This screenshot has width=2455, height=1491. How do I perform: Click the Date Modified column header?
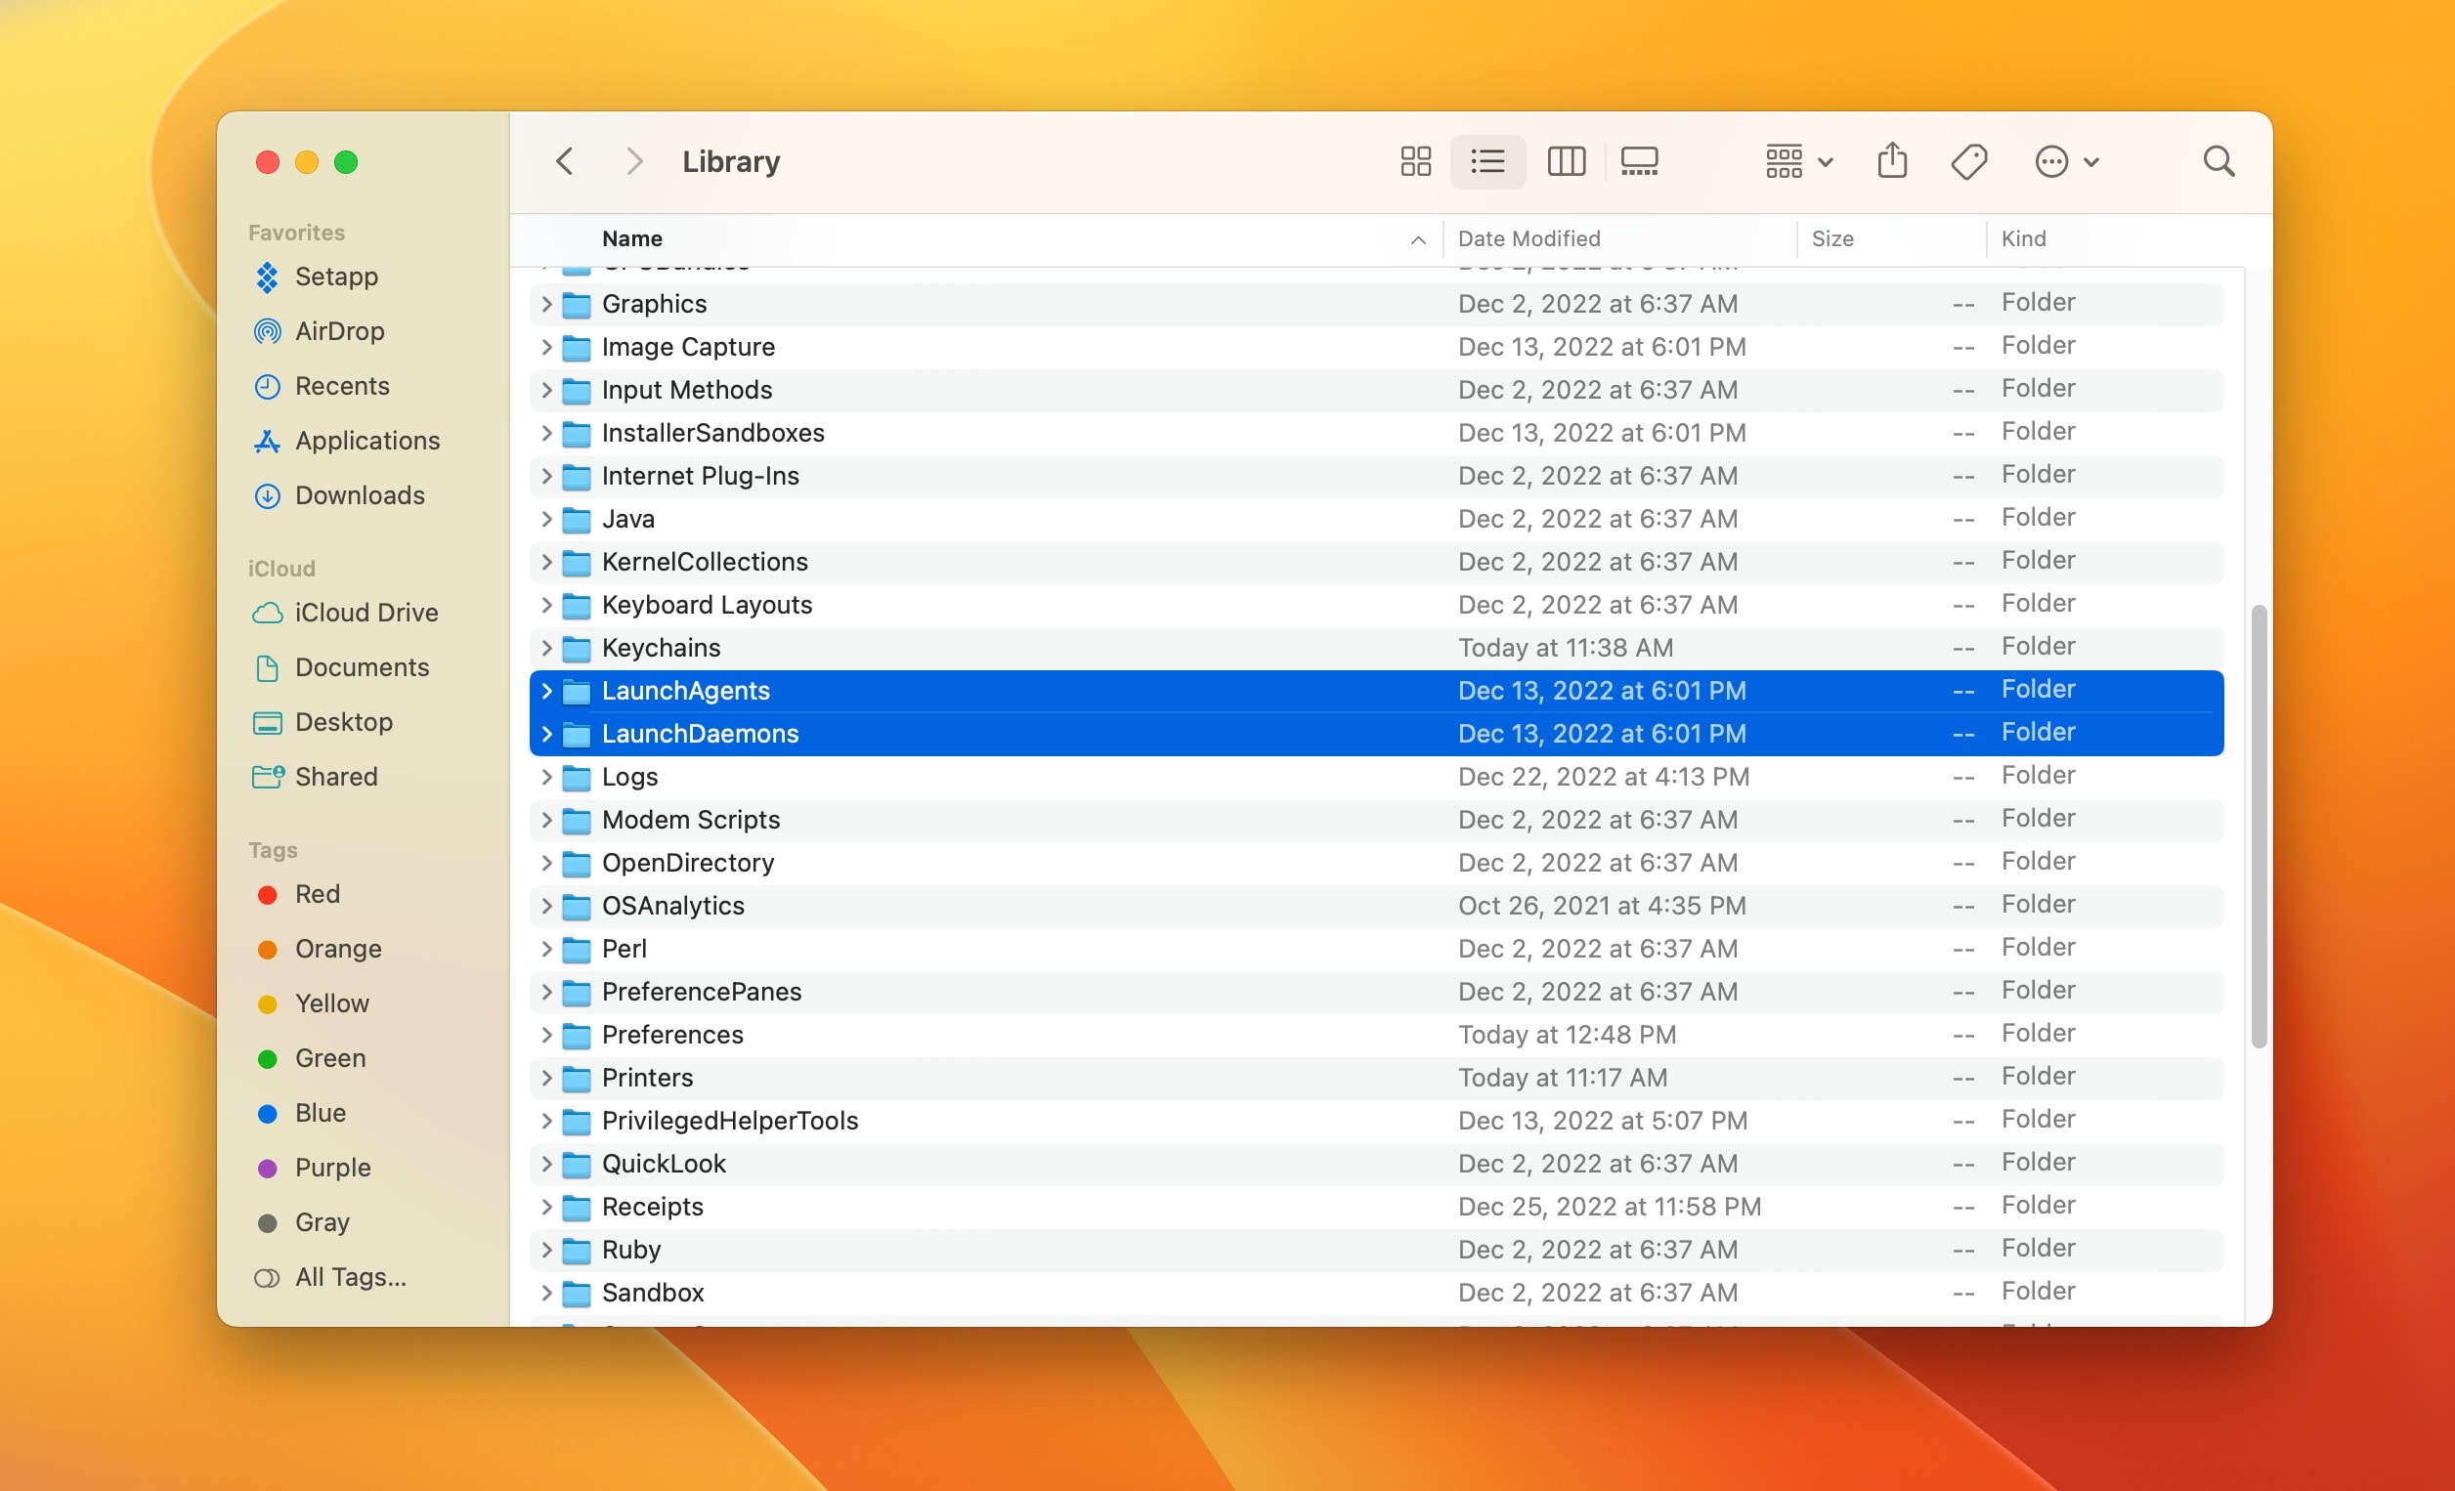[x=1529, y=239]
